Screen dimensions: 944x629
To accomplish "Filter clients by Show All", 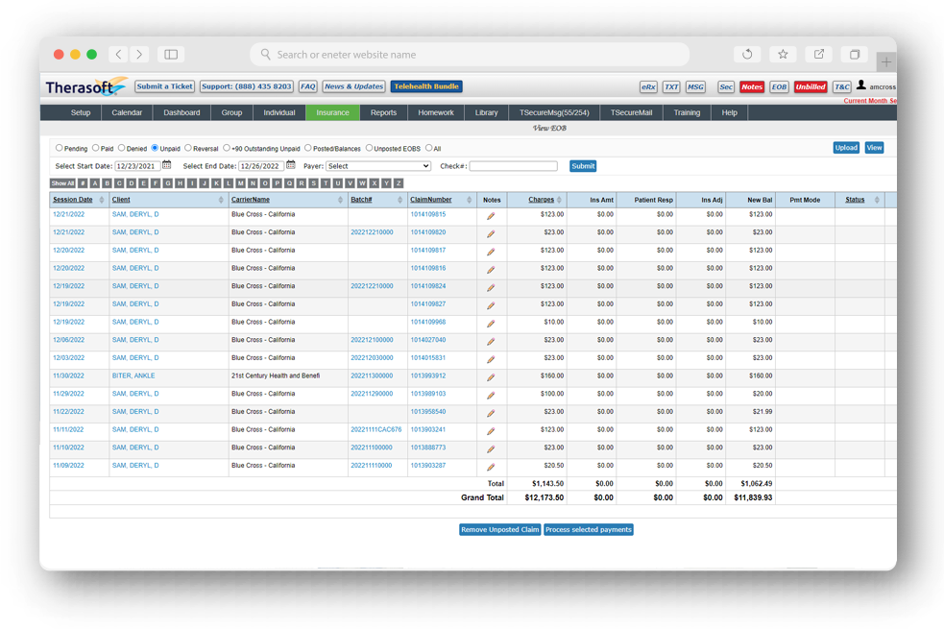I will 62,183.
